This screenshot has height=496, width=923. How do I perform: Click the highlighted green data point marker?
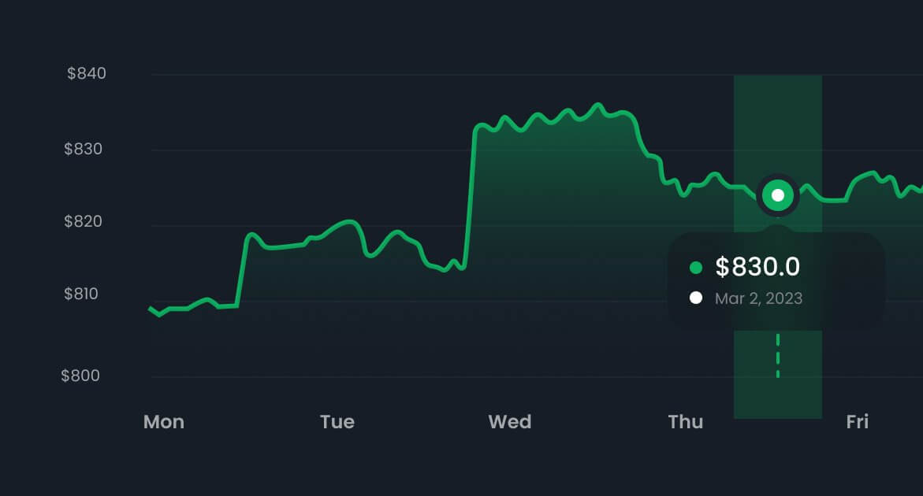778,195
